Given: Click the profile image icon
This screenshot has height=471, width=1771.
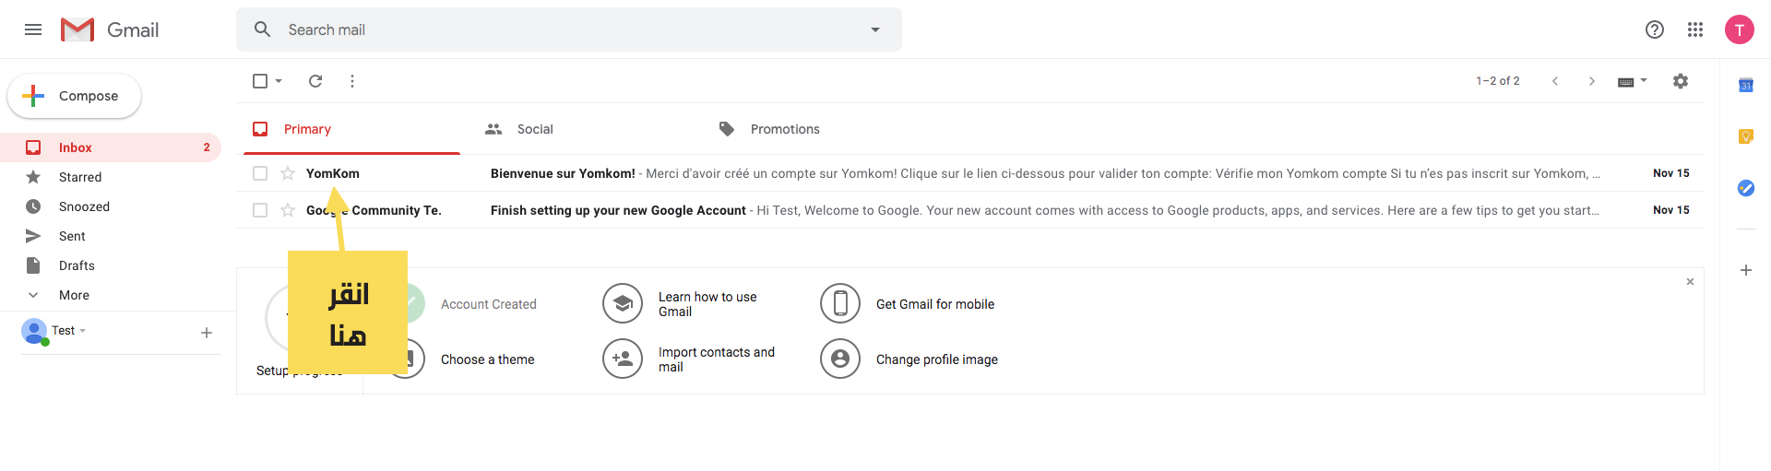Looking at the screenshot, I should click(x=840, y=359).
